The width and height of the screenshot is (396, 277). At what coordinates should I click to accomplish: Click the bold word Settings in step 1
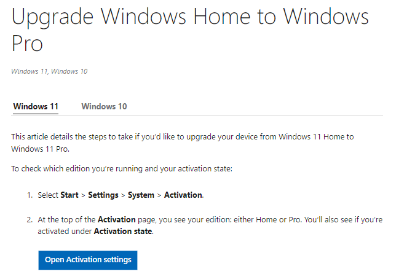click(104, 195)
